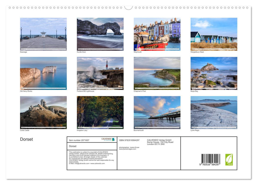257x185 pixels.
Task: Open the Swanage pier thumbnail
Action: [43, 34]
